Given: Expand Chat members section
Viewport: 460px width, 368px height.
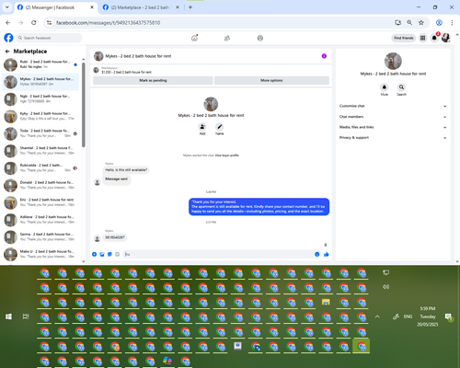Looking at the screenshot, I should [393, 117].
